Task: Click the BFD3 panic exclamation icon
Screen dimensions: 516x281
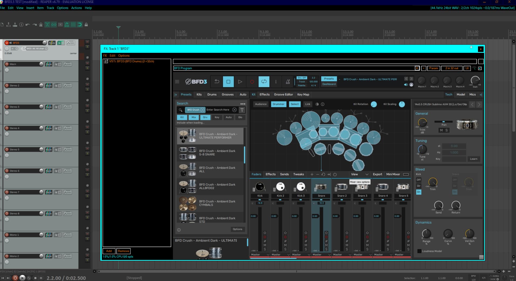Action: (x=276, y=82)
